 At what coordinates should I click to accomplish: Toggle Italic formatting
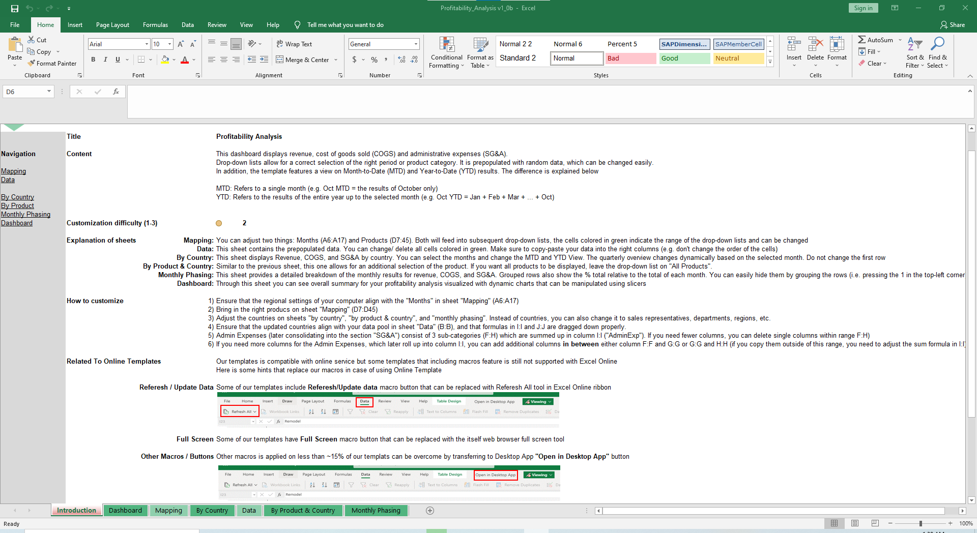(x=105, y=60)
